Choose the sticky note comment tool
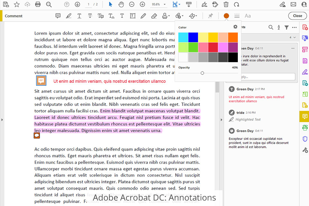The image size is (309, 206). pyautogui.click(x=58, y=16)
